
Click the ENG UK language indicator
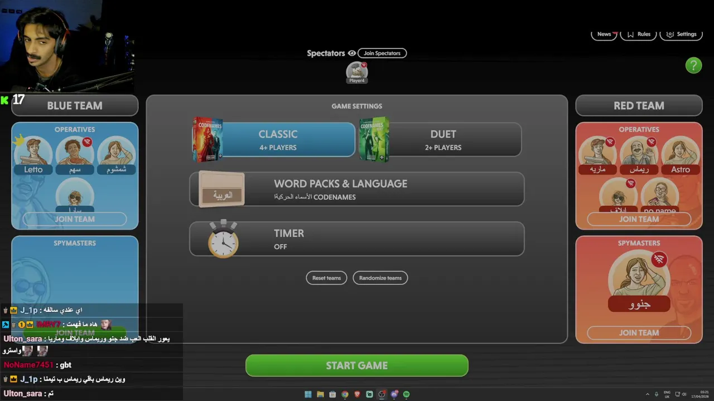[667, 394]
